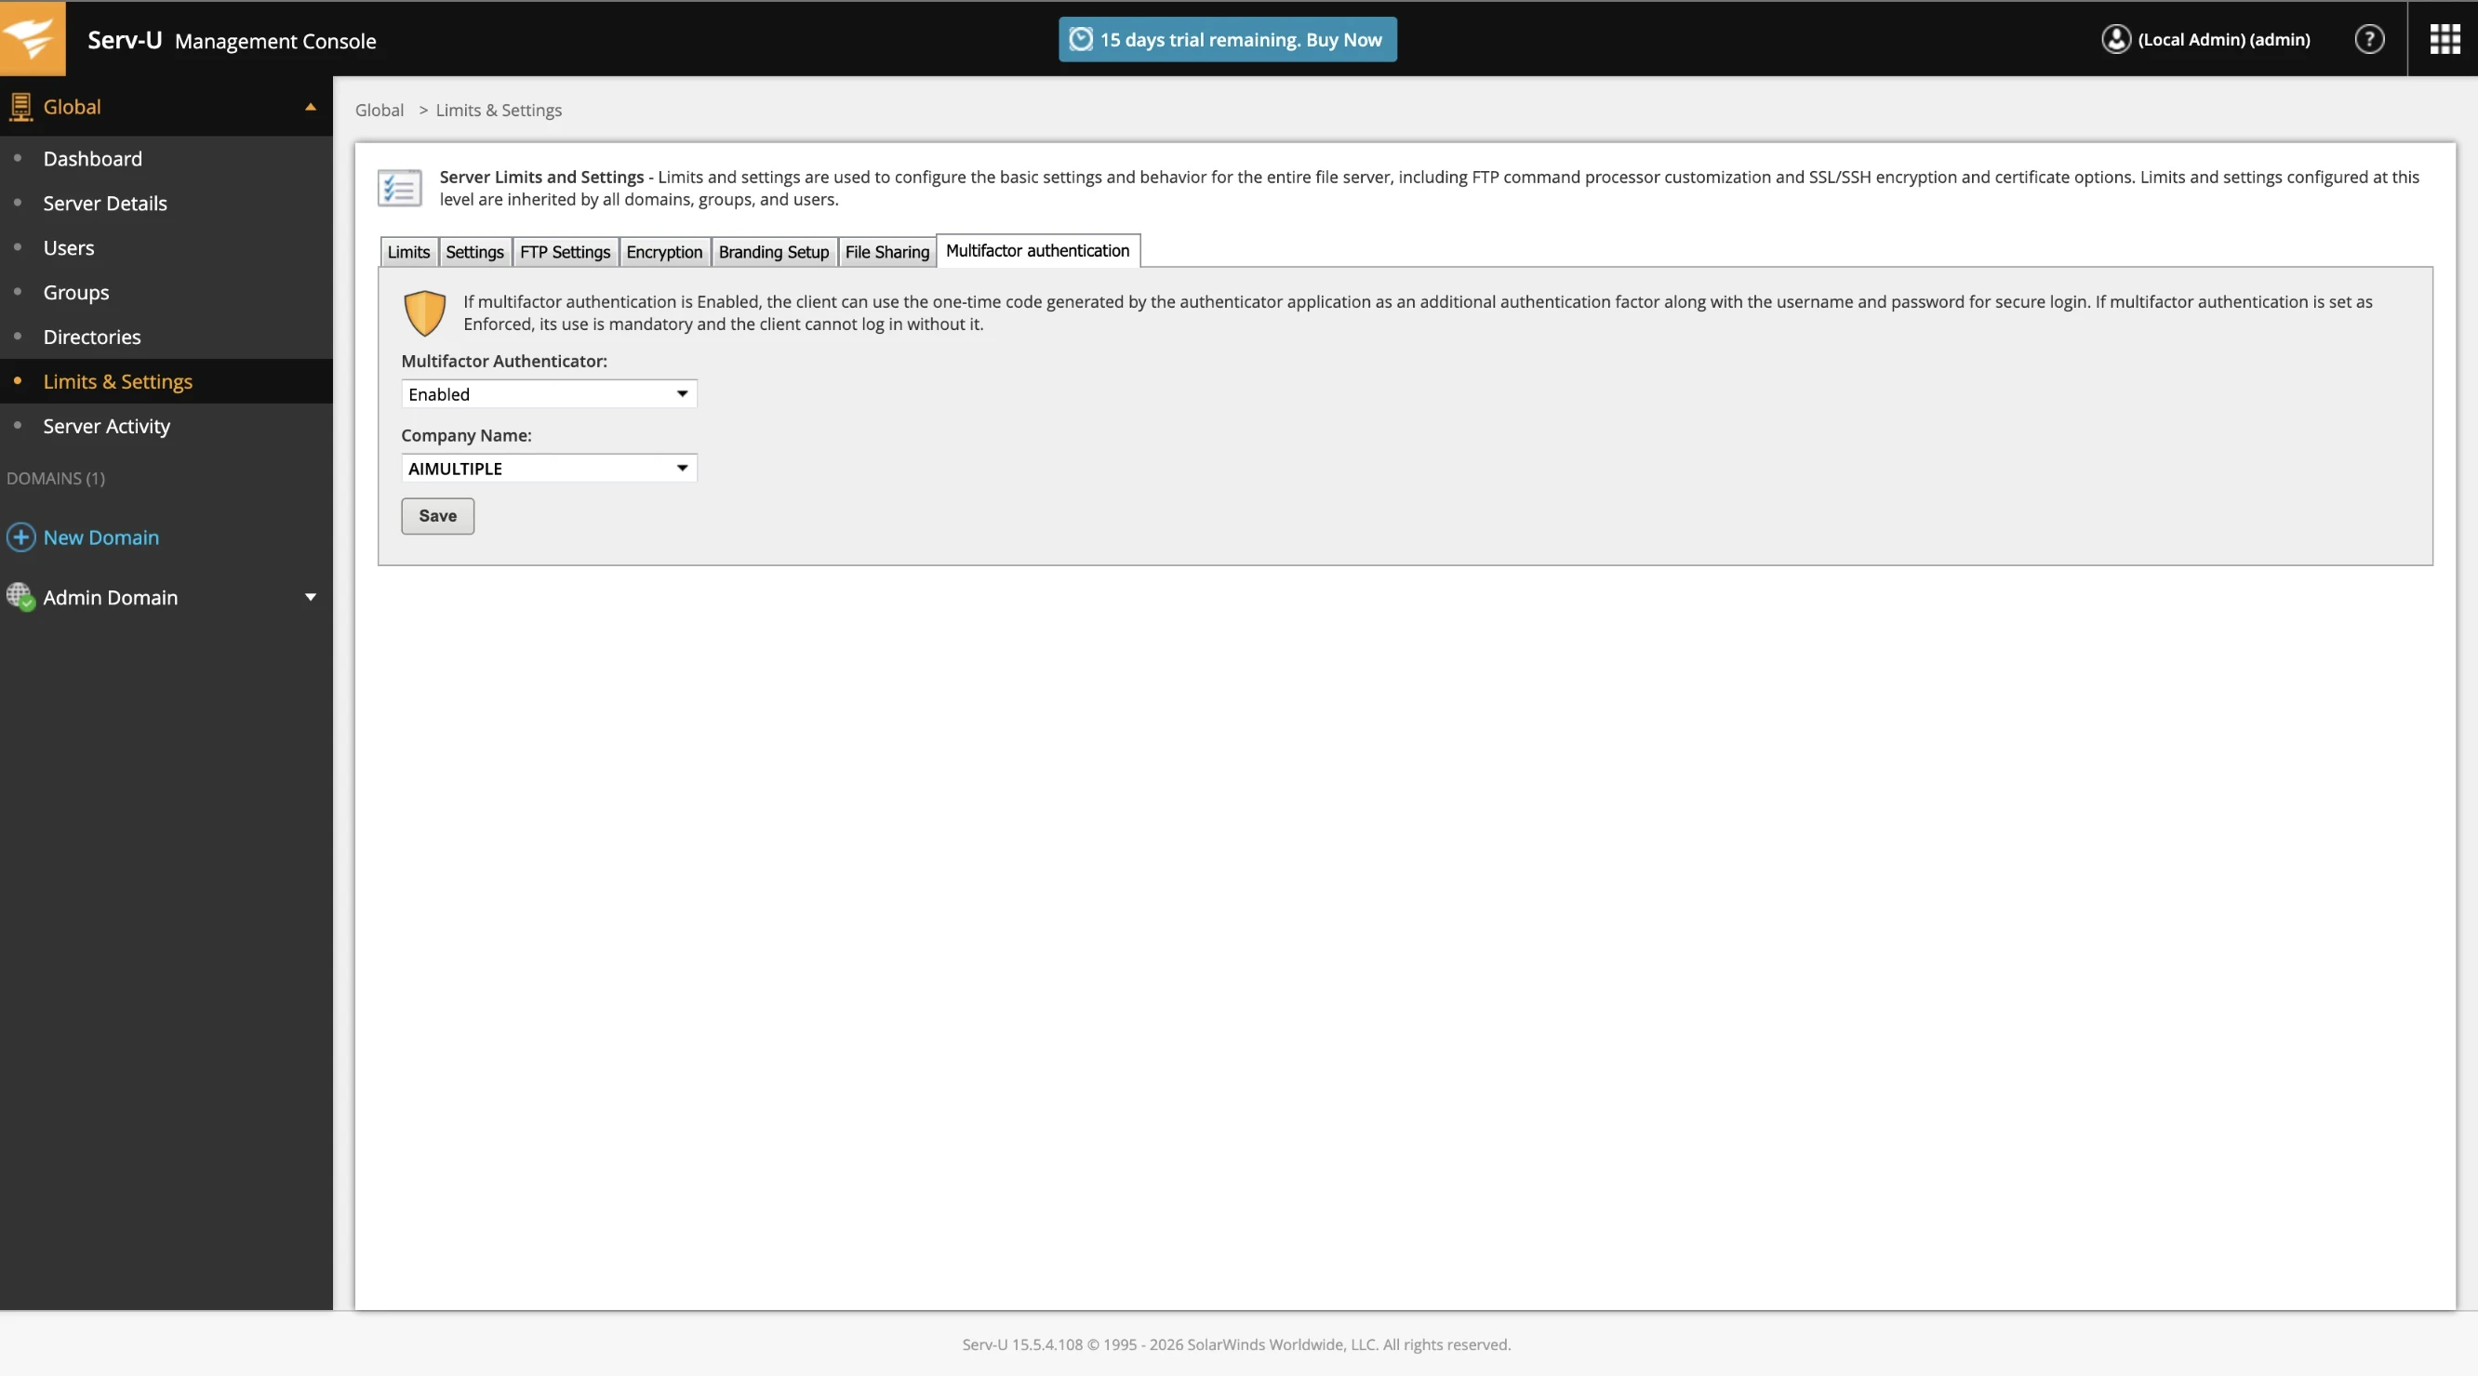2478x1376 pixels.
Task: Click the Serv-U Management Console title
Action: click(x=232, y=39)
